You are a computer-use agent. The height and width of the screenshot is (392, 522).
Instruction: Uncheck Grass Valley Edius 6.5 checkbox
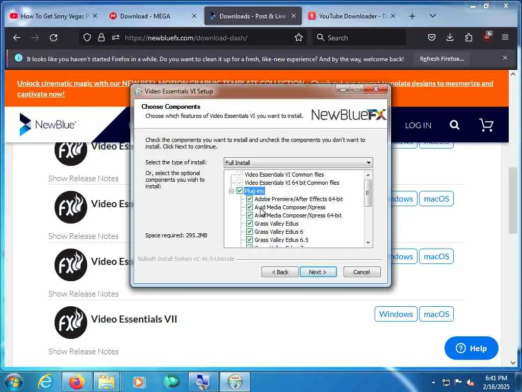(x=249, y=240)
